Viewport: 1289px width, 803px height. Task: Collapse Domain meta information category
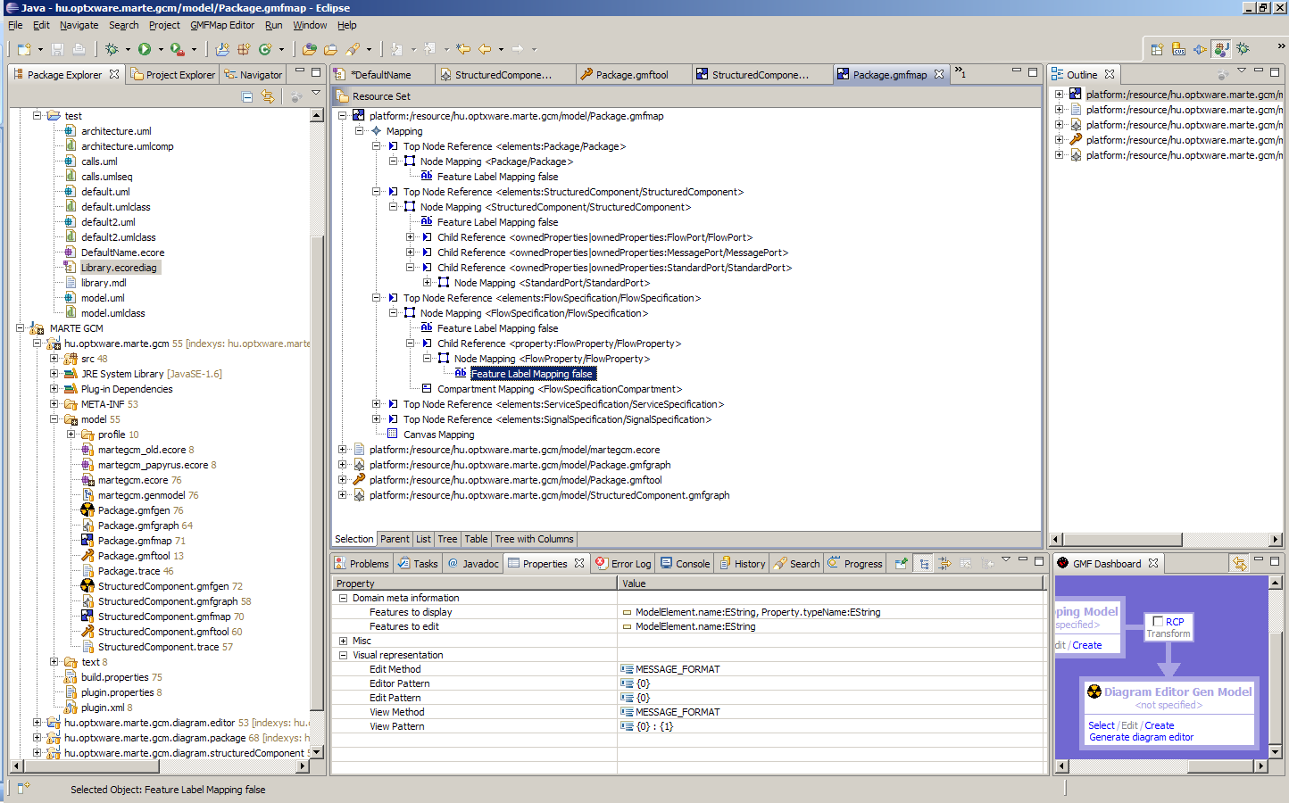[x=343, y=598]
